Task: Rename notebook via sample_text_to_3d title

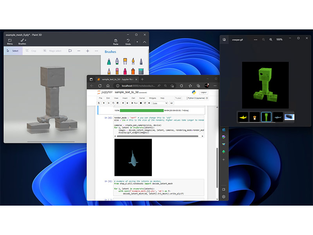Action: [x=126, y=92]
